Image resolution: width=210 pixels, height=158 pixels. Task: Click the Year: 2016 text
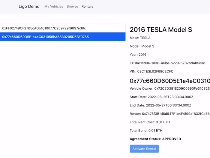coord(138,54)
